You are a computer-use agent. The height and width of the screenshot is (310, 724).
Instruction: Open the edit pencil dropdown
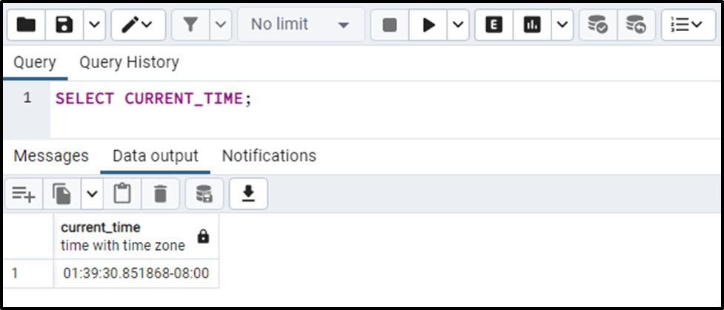138,25
